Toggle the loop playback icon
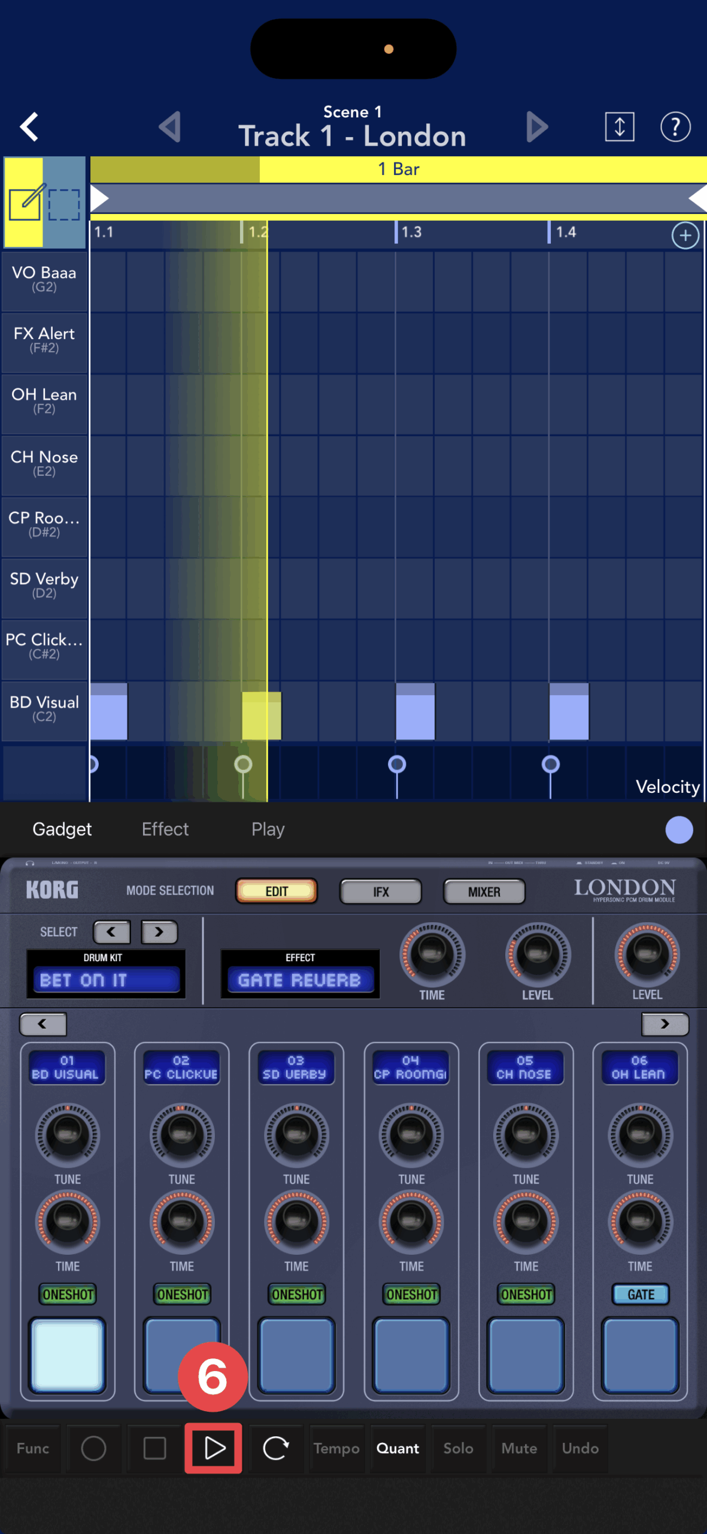This screenshot has width=707, height=1534. (275, 1448)
